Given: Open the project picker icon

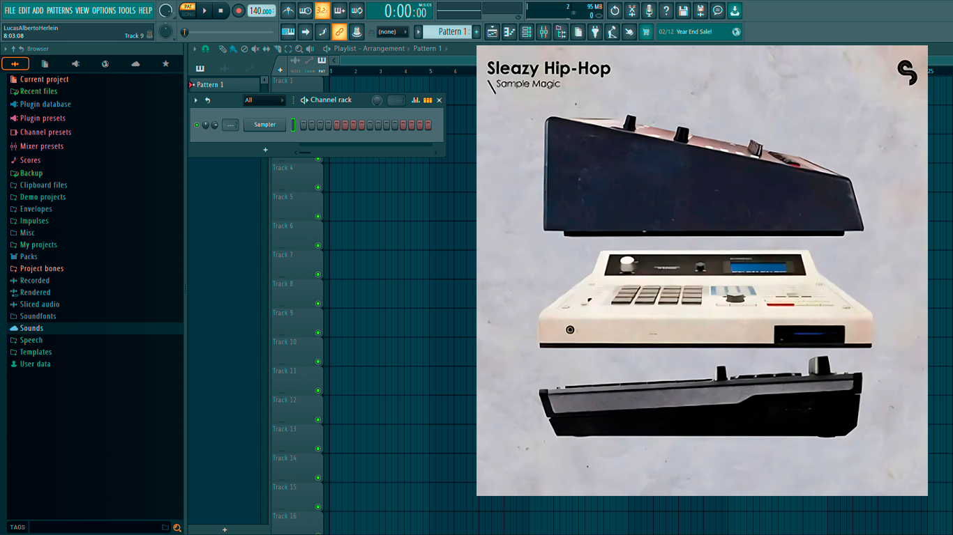Looking at the screenshot, I should click(x=578, y=31).
